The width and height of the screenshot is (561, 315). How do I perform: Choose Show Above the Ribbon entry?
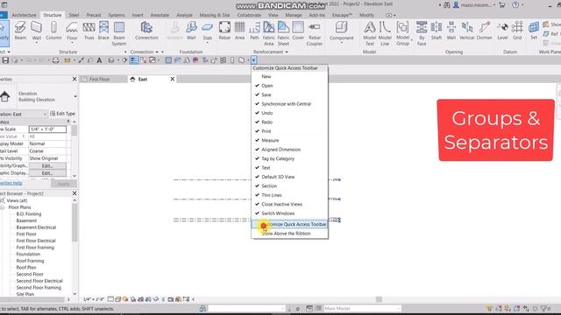pyautogui.click(x=289, y=234)
